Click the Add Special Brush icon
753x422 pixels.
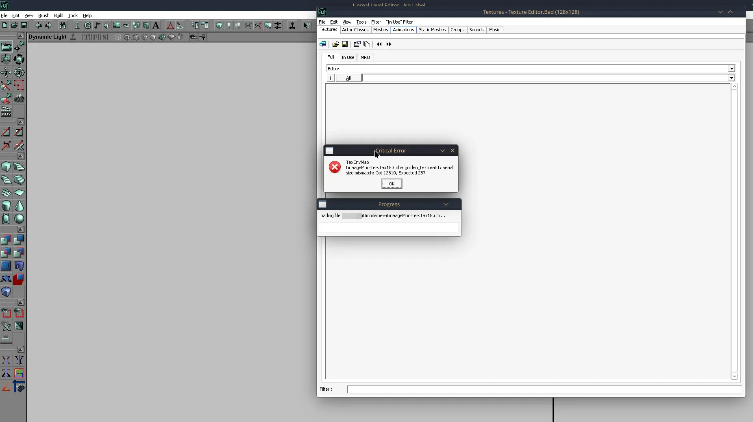[6, 266]
